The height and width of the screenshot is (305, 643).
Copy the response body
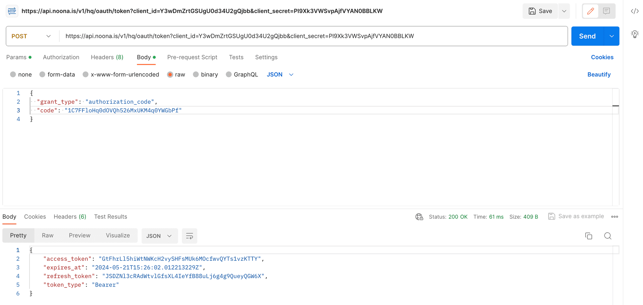point(589,236)
